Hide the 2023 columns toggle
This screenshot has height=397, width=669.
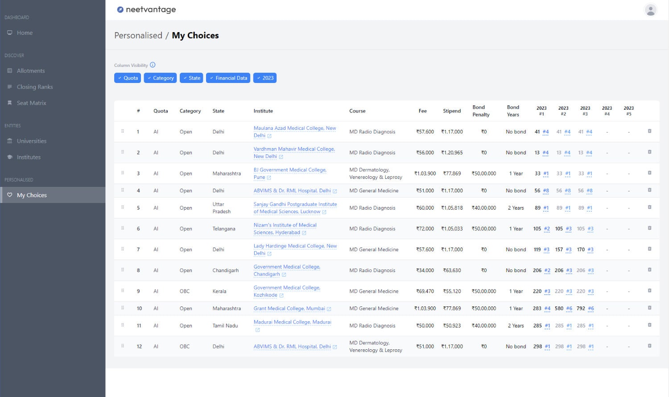click(265, 78)
